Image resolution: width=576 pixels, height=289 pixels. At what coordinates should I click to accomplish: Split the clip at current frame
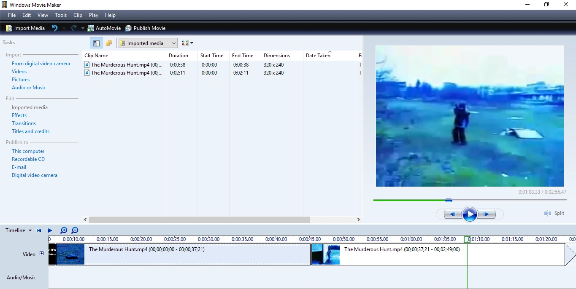tap(554, 213)
